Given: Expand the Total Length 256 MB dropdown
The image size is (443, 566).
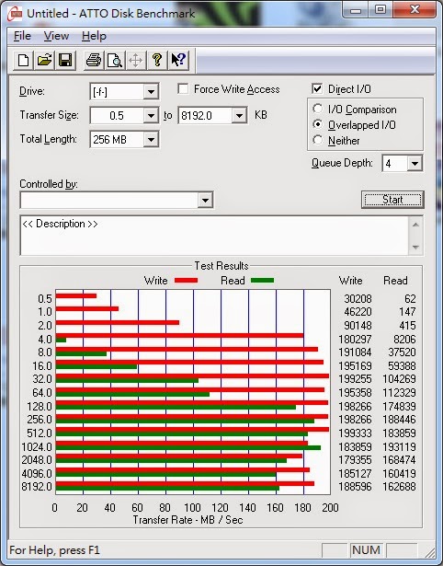Looking at the screenshot, I should pos(151,139).
